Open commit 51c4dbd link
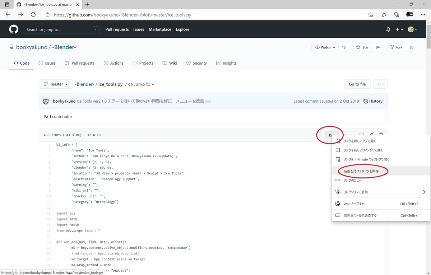The height and width of the screenshot is (275, 431). pos(326,102)
